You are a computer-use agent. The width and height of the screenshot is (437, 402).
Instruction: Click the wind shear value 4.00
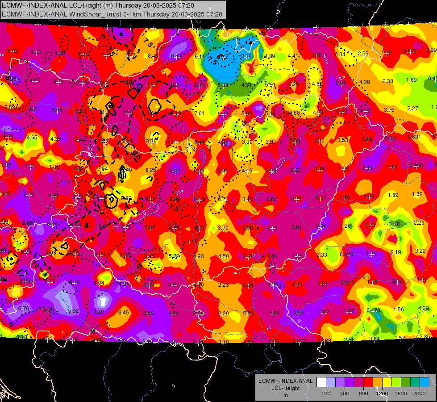[36, 52]
